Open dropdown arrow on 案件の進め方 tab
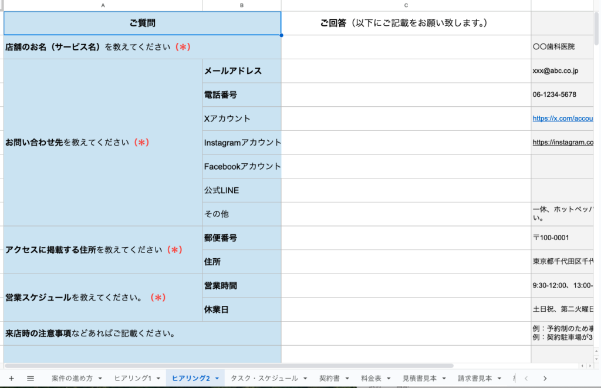This screenshot has width=601, height=388. [100, 379]
